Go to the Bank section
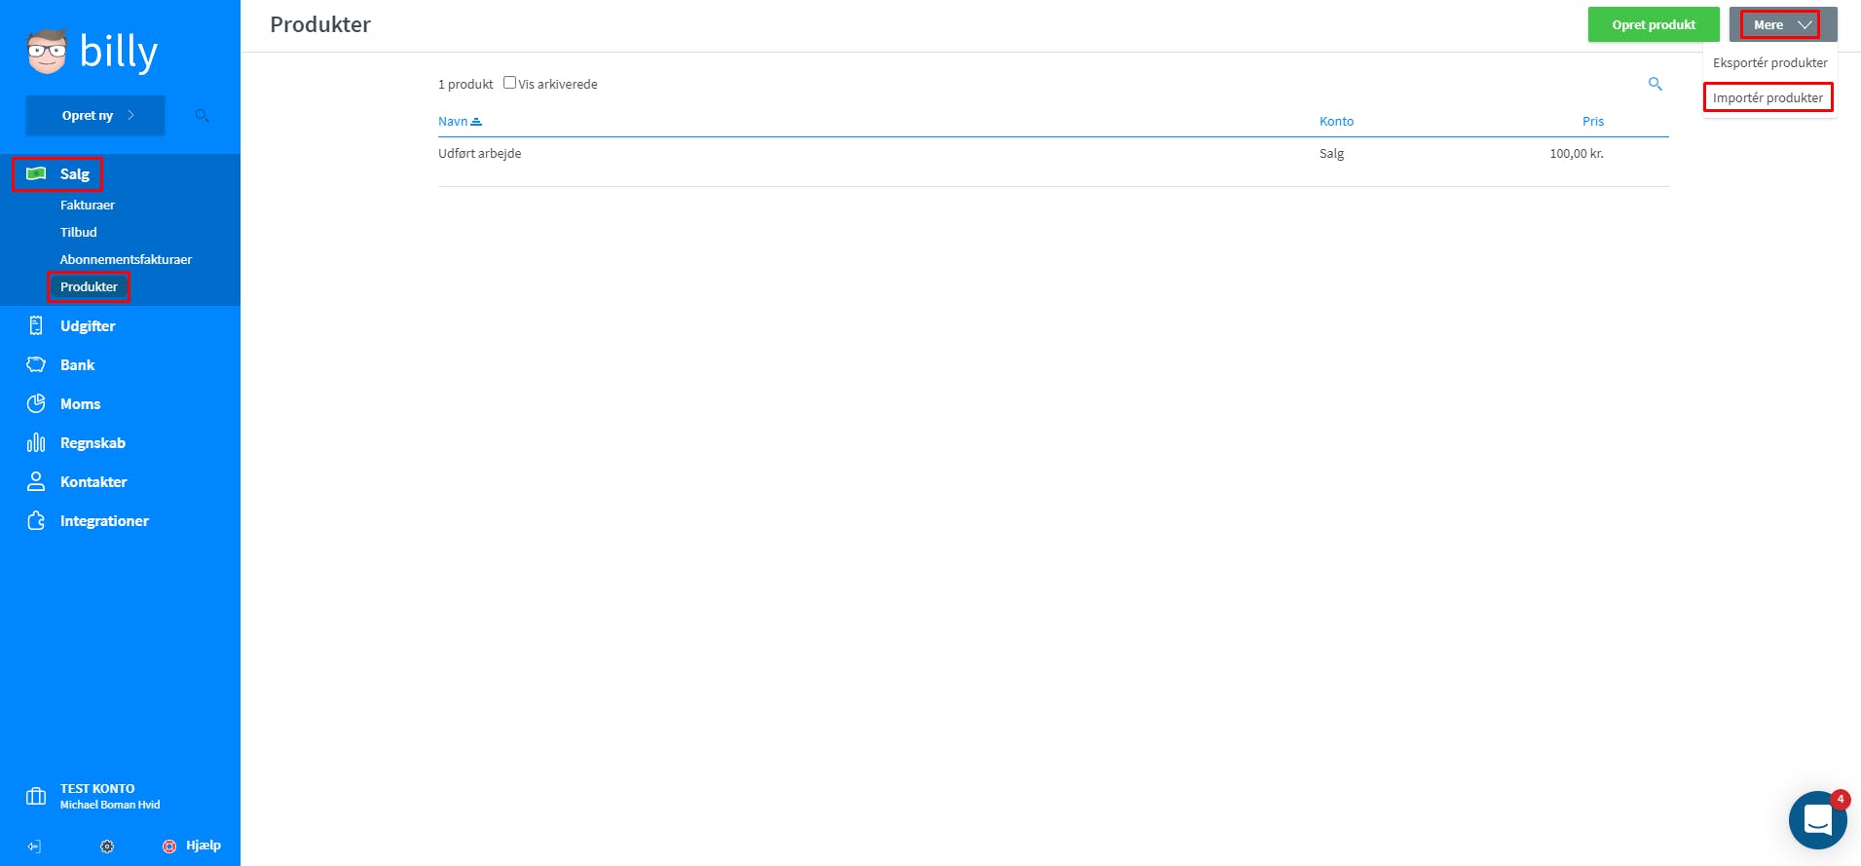Viewport: 1861px width, 866px height. [78, 364]
